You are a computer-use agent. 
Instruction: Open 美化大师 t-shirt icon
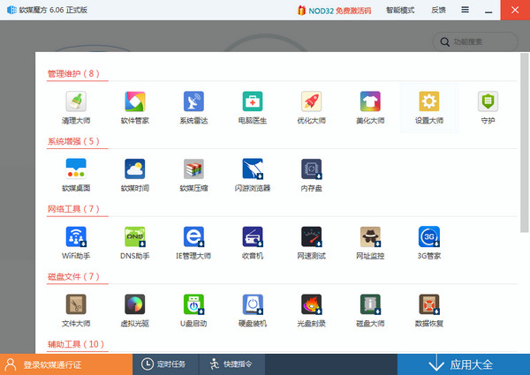tap(370, 108)
